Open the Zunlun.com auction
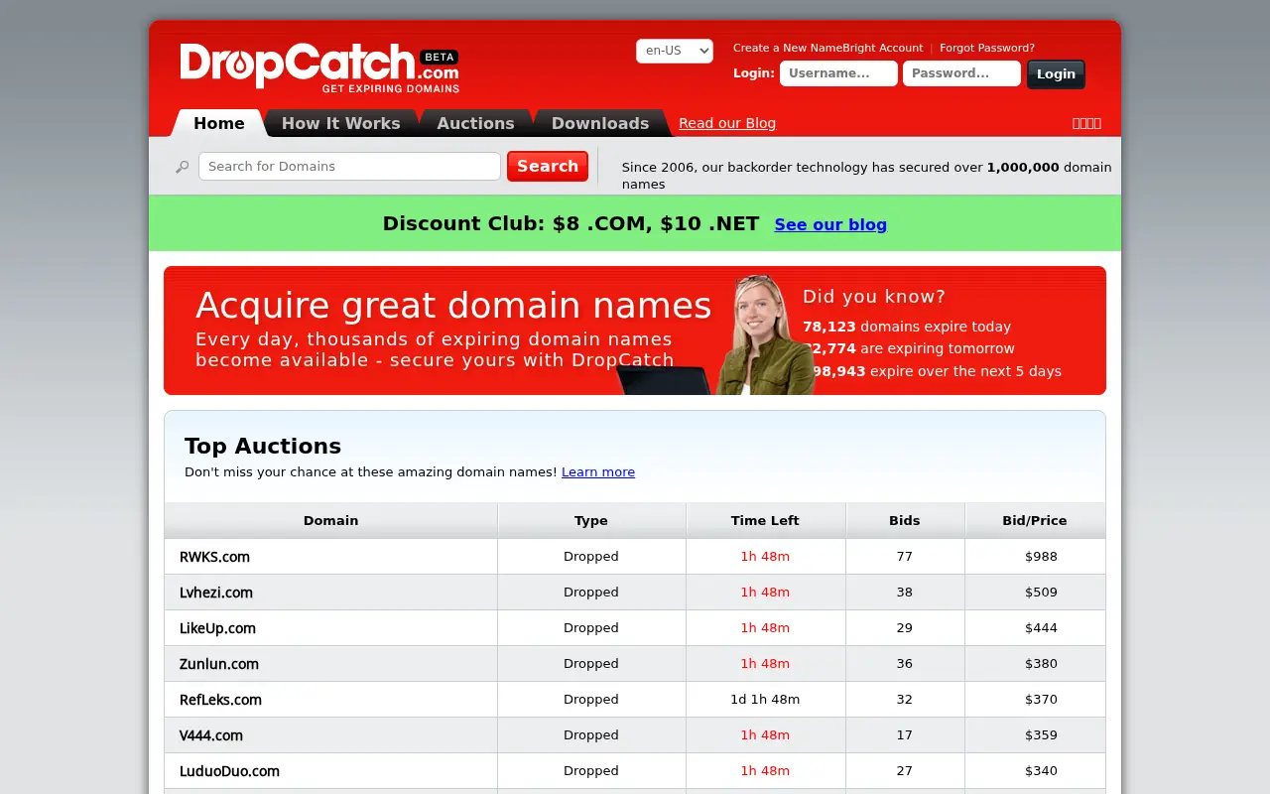Image resolution: width=1270 pixels, height=794 pixels. click(219, 664)
